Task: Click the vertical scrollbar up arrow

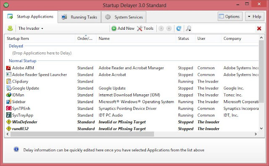Action: point(261,37)
